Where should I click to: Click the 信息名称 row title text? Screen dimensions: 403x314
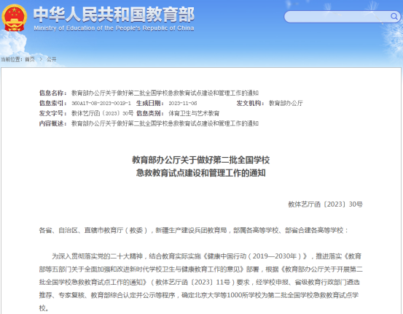165,93
